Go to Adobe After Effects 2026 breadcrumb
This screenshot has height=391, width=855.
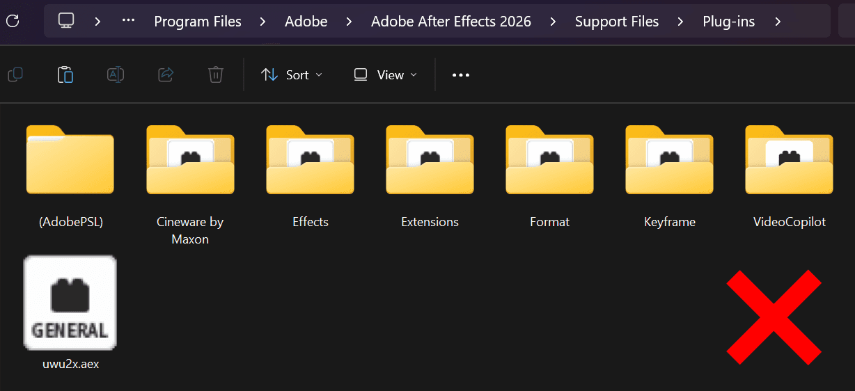tap(451, 22)
